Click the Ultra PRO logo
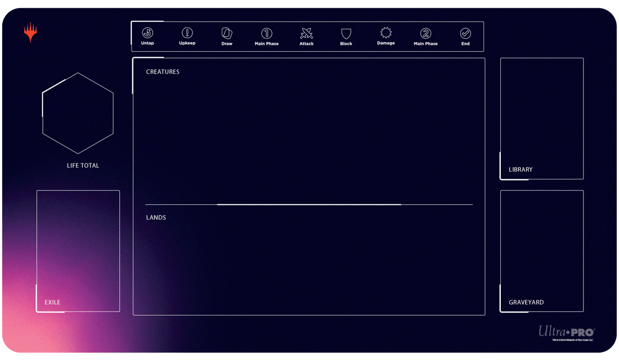 coord(566,331)
